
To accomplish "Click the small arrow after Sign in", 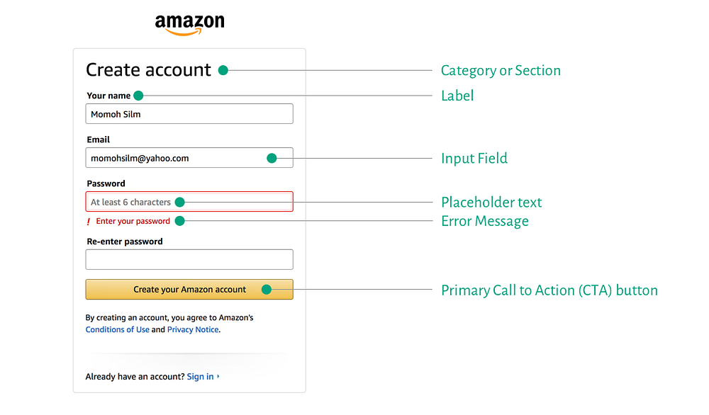I will pyautogui.click(x=218, y=376).
